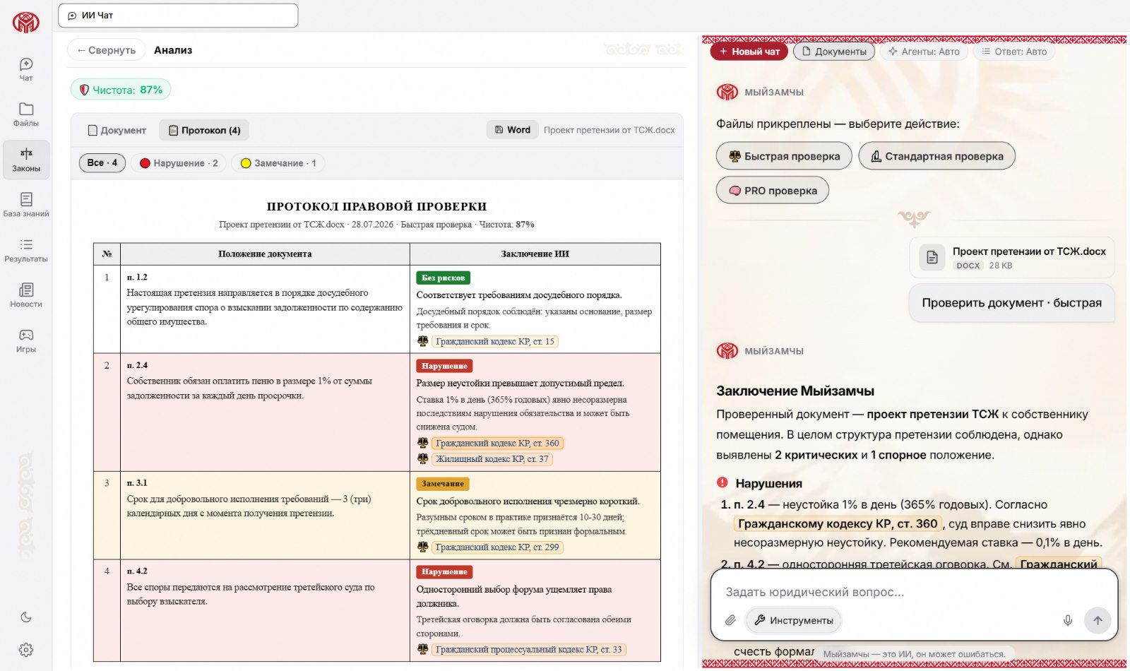Open the Документы button in chat header
The width and height of the screenshot is (1130, 671).
pyautogui.click(x=834, y=52)
